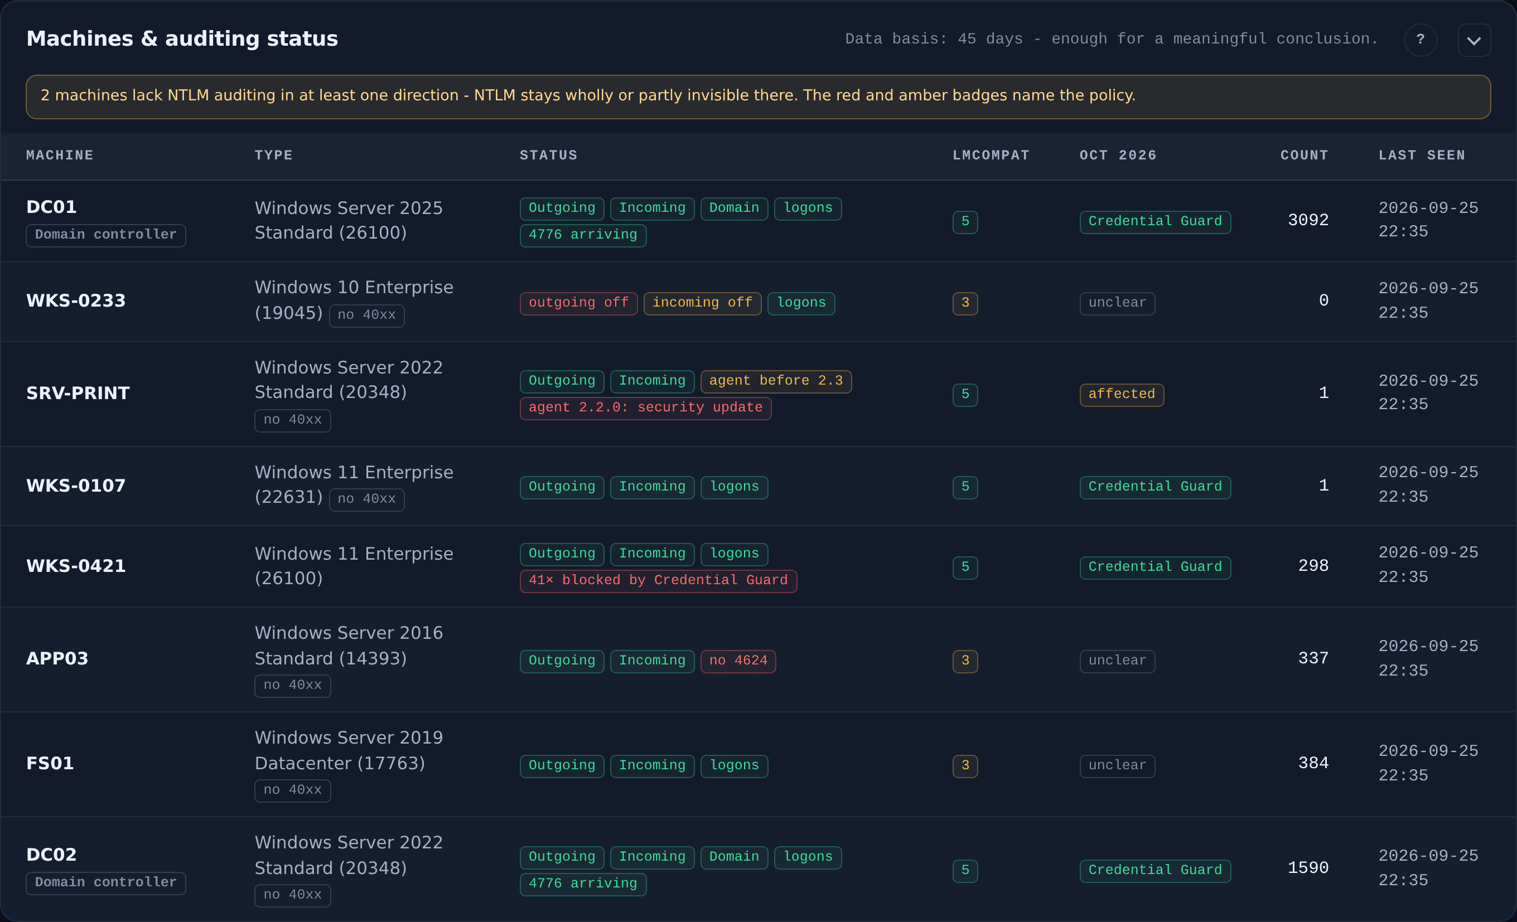Click the Domain controller badge under DC01
This screenshot has width=1517, height=922.
[106, 235]
